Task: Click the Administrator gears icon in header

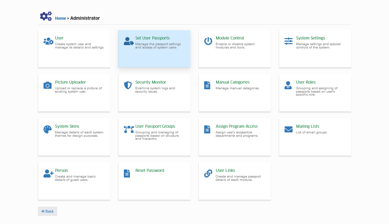Action: (x=46, y=16)
